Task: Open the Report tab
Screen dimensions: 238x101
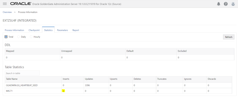Action: [76, 30]
